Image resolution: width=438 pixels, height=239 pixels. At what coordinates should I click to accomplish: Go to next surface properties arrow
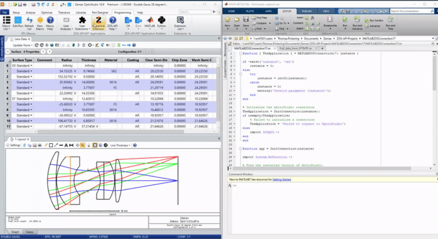[49, 51]
